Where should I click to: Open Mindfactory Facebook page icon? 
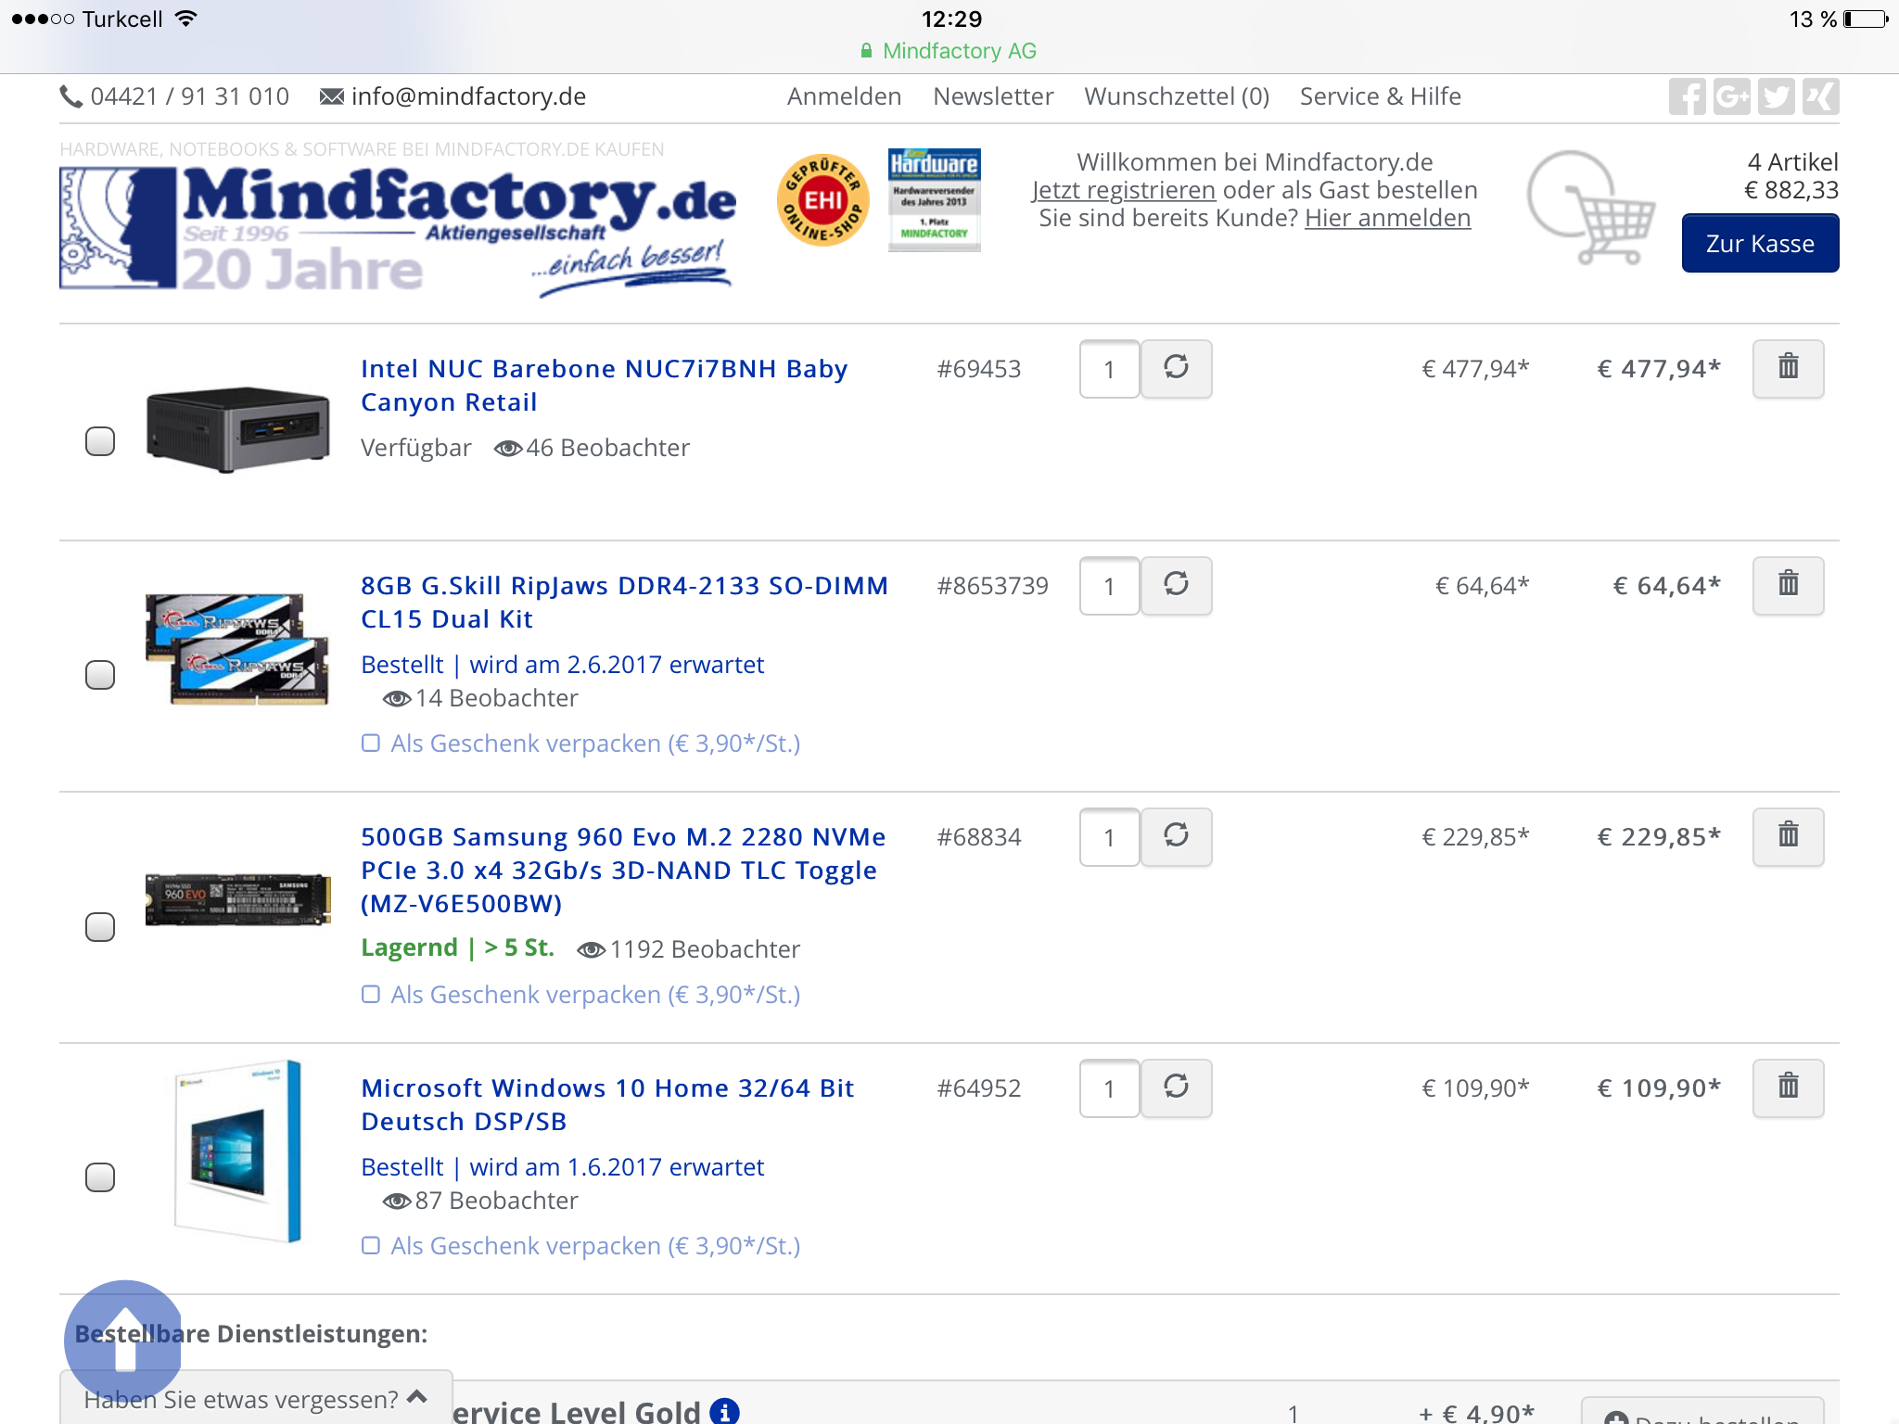(x=1687, y=96)
